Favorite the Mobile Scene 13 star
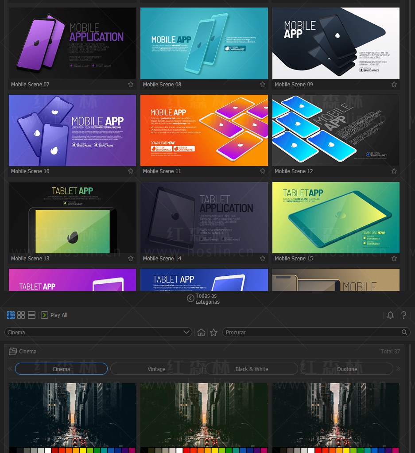This screenshot has width=415, height=453. click(x=131, y=258)
